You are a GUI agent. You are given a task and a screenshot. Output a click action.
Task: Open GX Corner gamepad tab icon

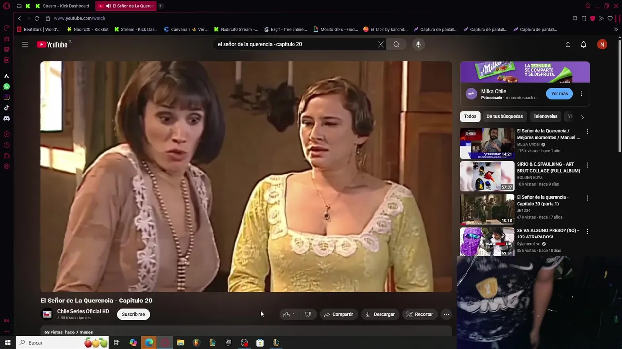[x=19, y=6]
